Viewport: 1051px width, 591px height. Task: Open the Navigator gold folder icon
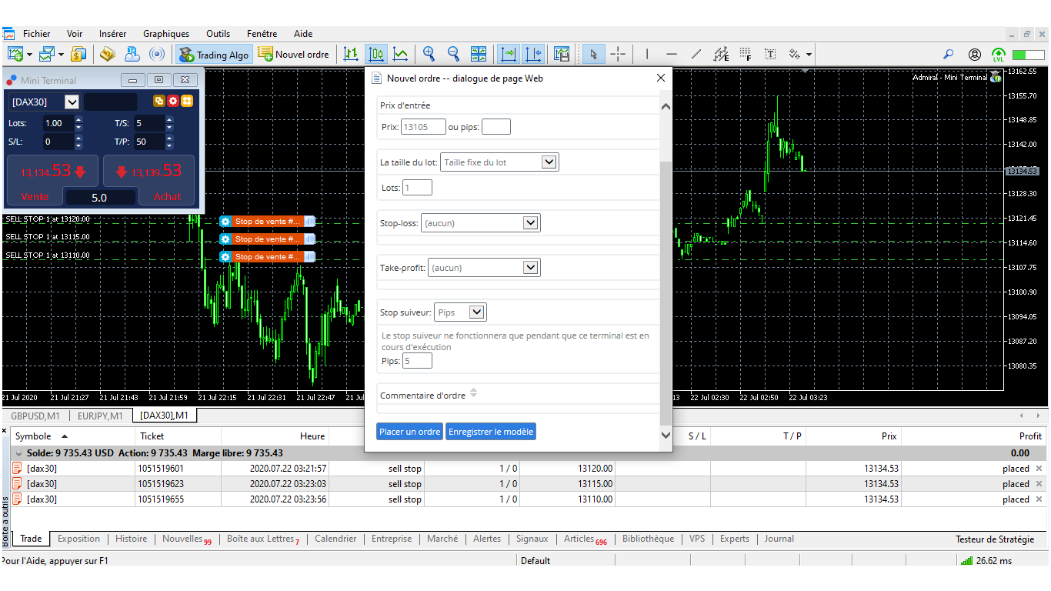pyautogui.click(x=108, y=54)
